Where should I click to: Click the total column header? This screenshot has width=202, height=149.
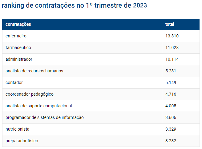pos(170,24)
